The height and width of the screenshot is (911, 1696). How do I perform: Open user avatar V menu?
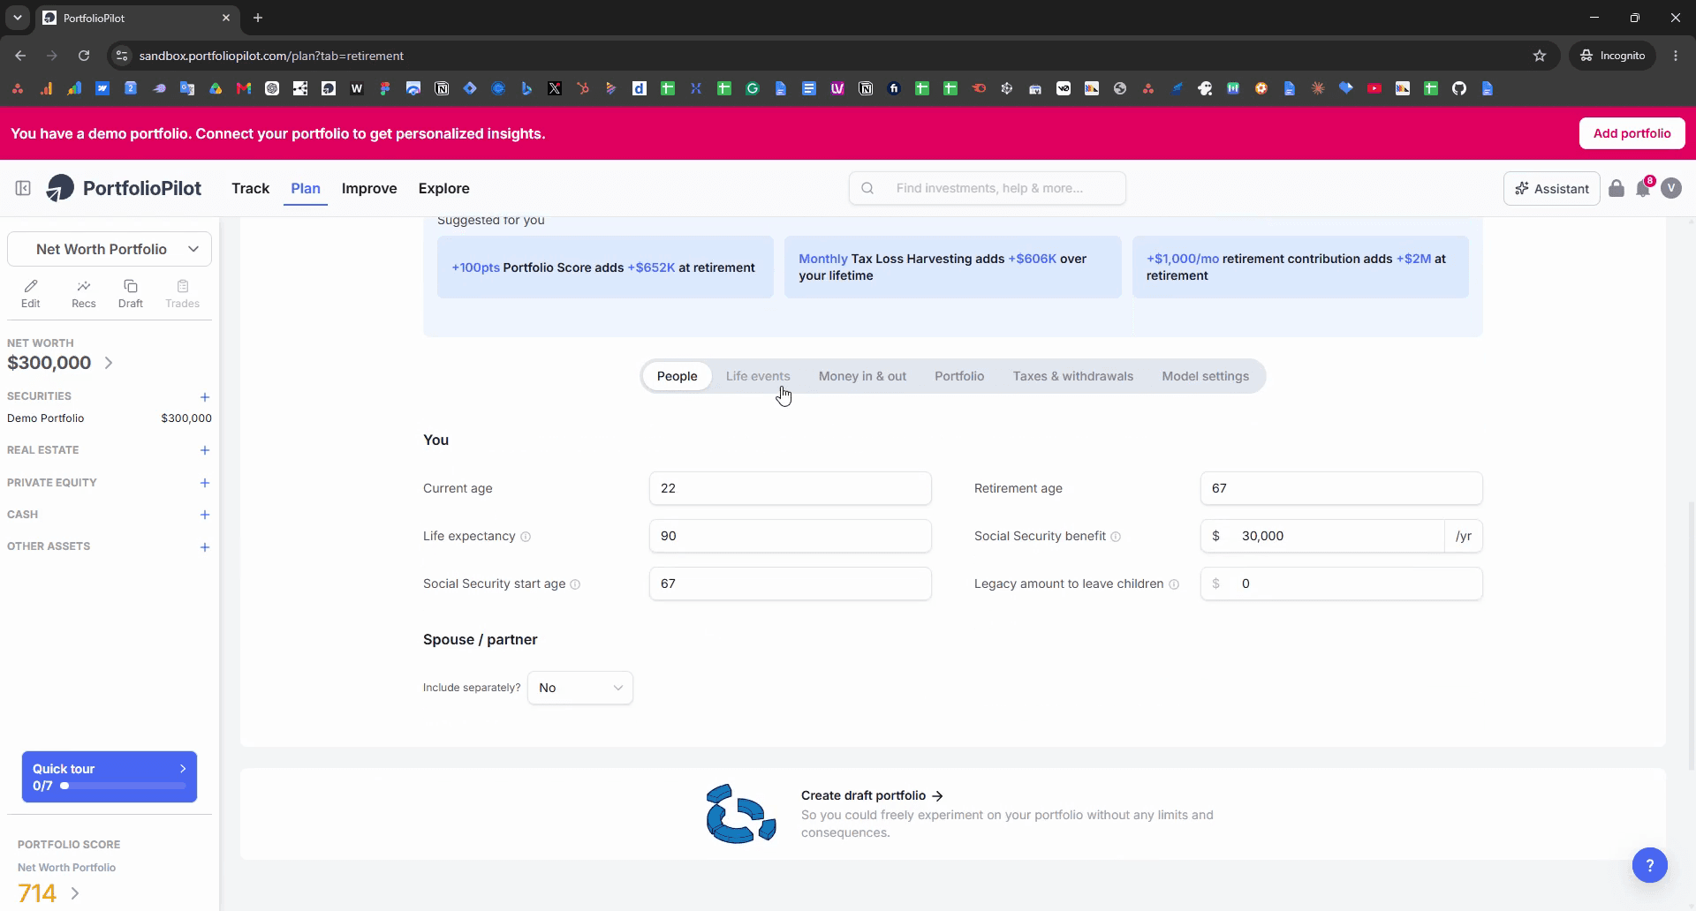[1671, 188]
